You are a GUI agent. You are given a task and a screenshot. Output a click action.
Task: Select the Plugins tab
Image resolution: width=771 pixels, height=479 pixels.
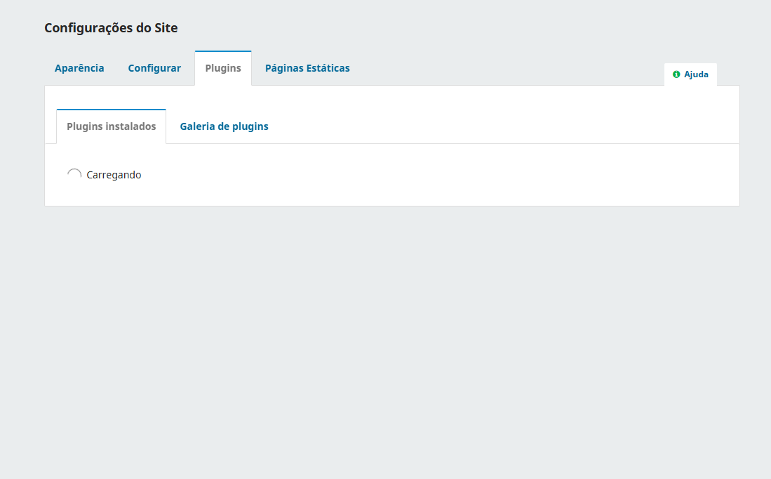pyautogui.click(x=223, y=68)
